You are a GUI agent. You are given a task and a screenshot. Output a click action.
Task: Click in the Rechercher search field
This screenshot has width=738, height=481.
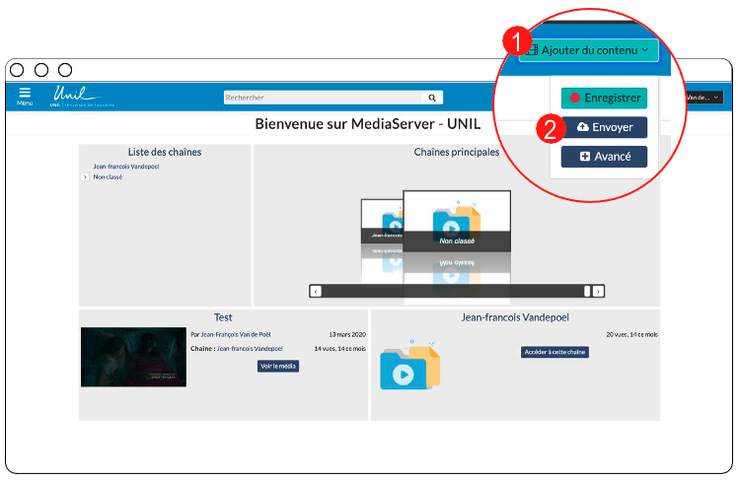pos(322,98)
